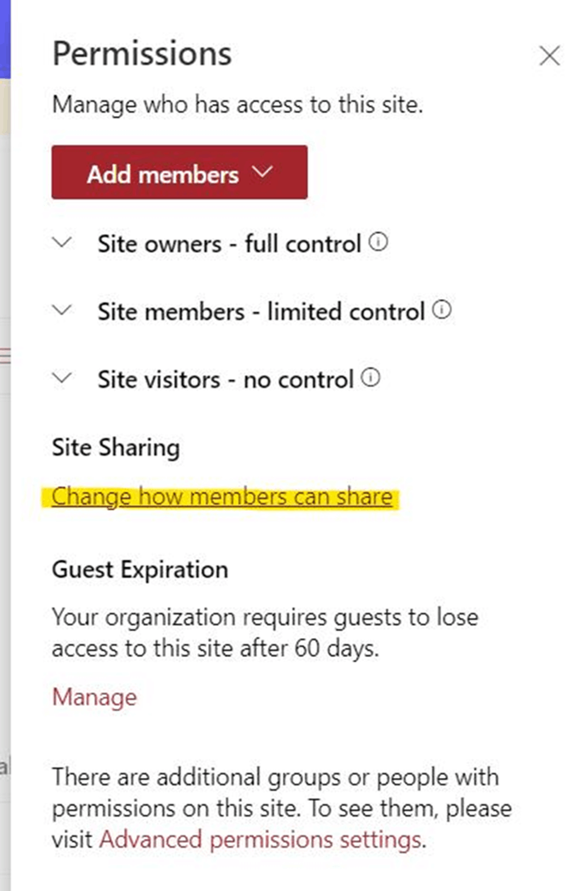
Task: Expand the Site owners chevron
Action: [62, 243]
